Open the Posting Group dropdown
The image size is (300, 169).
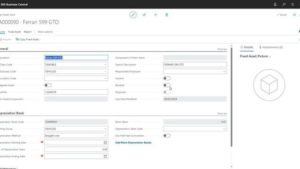tap(105, 129)
